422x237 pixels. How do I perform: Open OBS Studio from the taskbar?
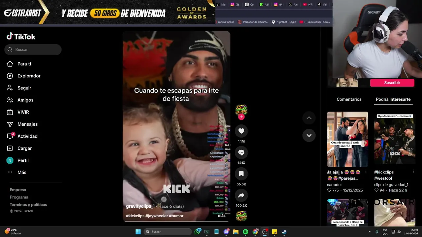265,232
